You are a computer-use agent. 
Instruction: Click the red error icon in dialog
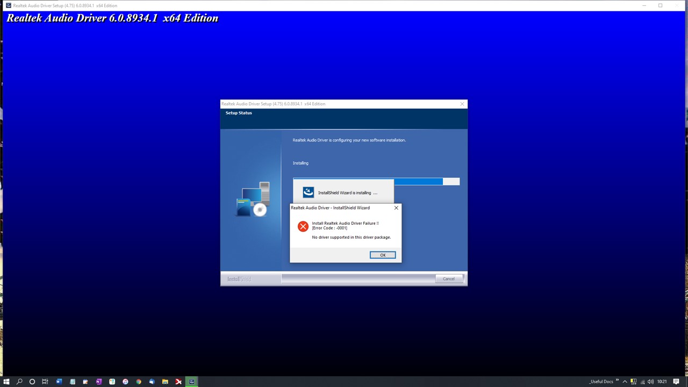coord(303,226)
